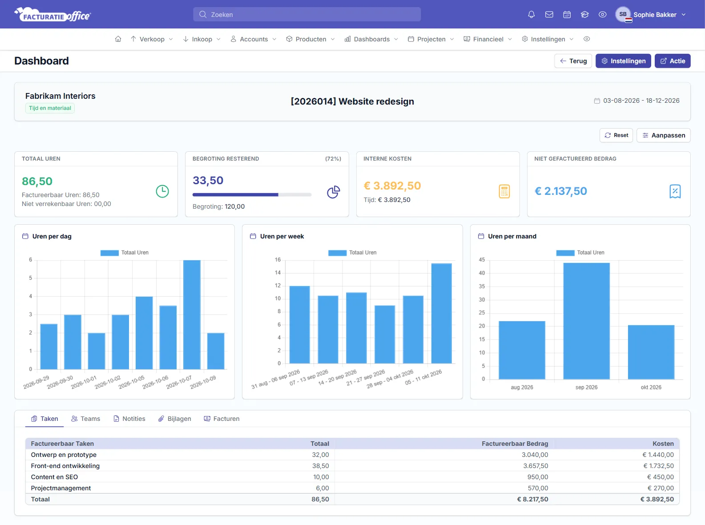Click the calculator icon in Interne Kosten card

504,191
